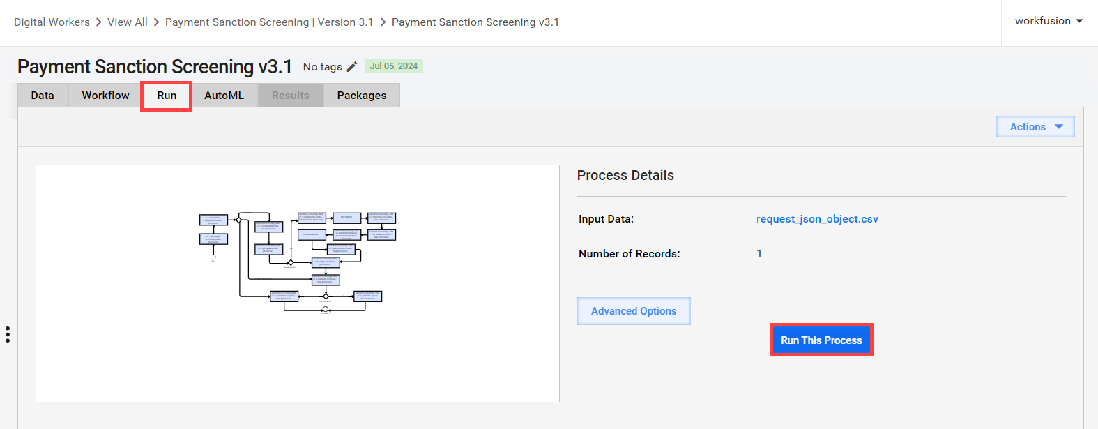
Task: Navigate to Digital Workers breadcrumb
Action: pos(52,22)
